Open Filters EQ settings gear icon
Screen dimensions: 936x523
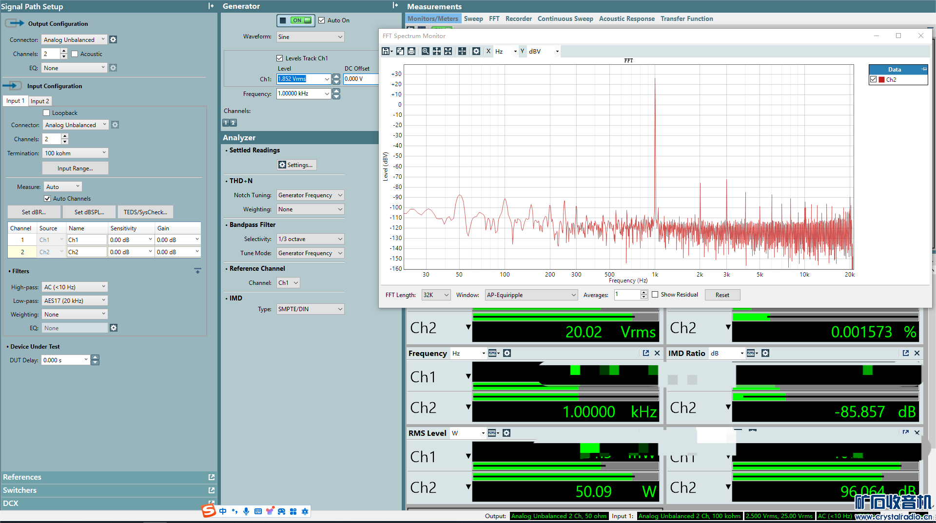click(114, 328)
